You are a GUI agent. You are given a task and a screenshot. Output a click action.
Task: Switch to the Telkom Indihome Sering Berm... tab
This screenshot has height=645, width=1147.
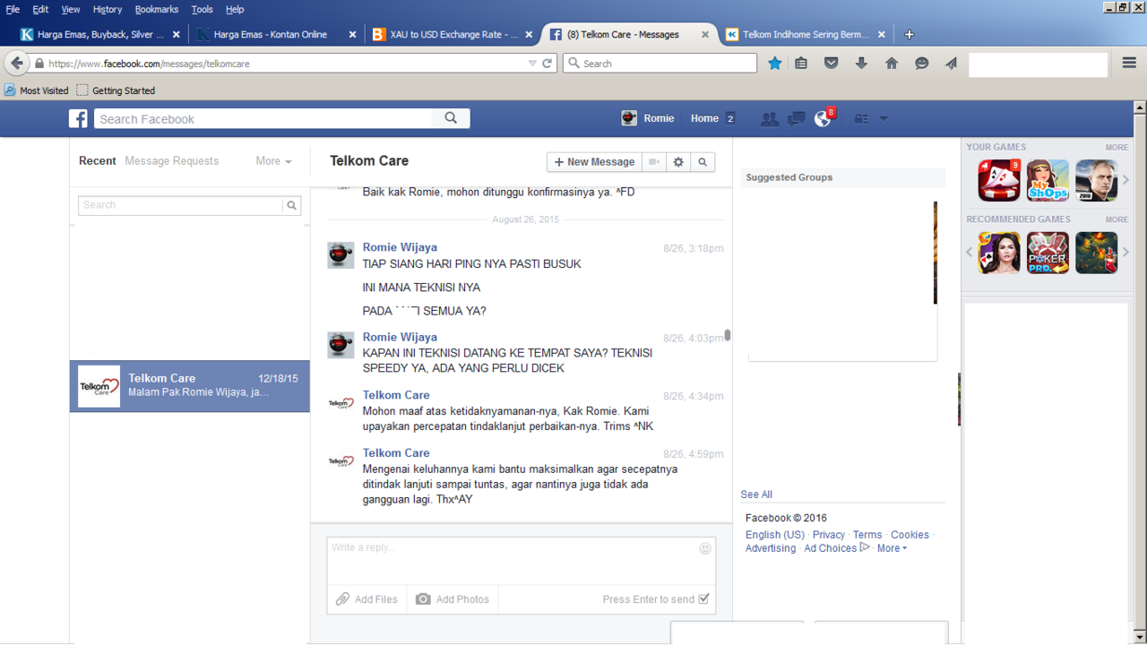tap(806, 34)
